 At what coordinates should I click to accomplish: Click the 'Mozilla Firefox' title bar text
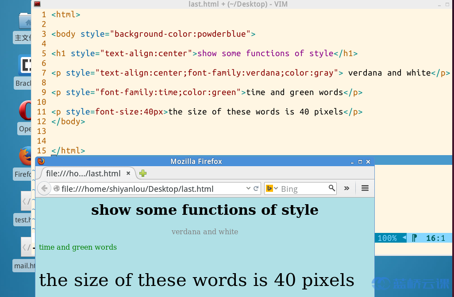(x=196, y=161)
